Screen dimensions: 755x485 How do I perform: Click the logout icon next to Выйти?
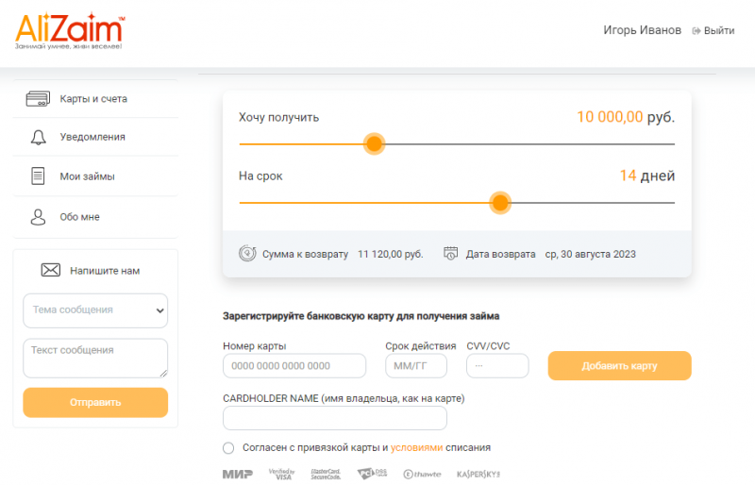pos(696,31)
